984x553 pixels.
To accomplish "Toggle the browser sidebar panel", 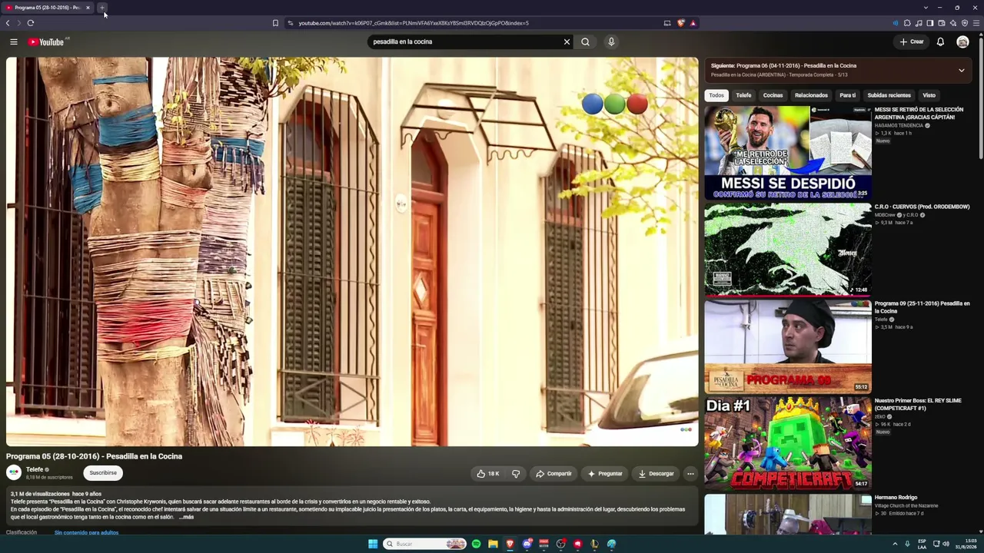I will click(930, 23).
